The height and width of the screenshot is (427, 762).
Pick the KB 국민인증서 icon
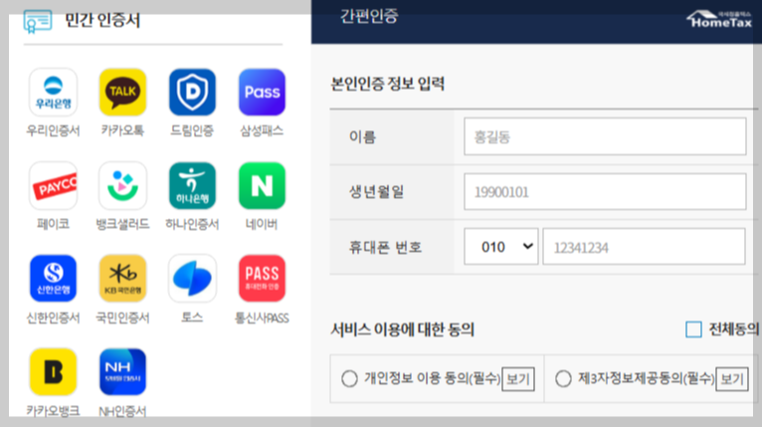(122, 279)
